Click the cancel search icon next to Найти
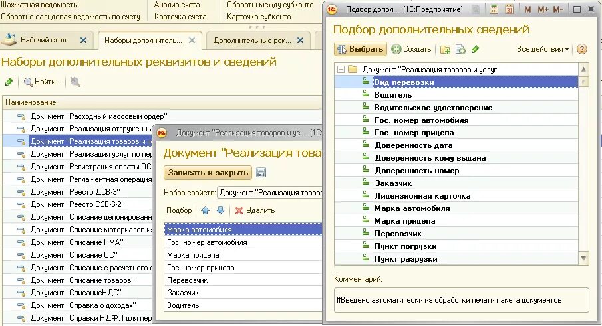This screenshot has height=326, width=602. [x=75, y=82]
